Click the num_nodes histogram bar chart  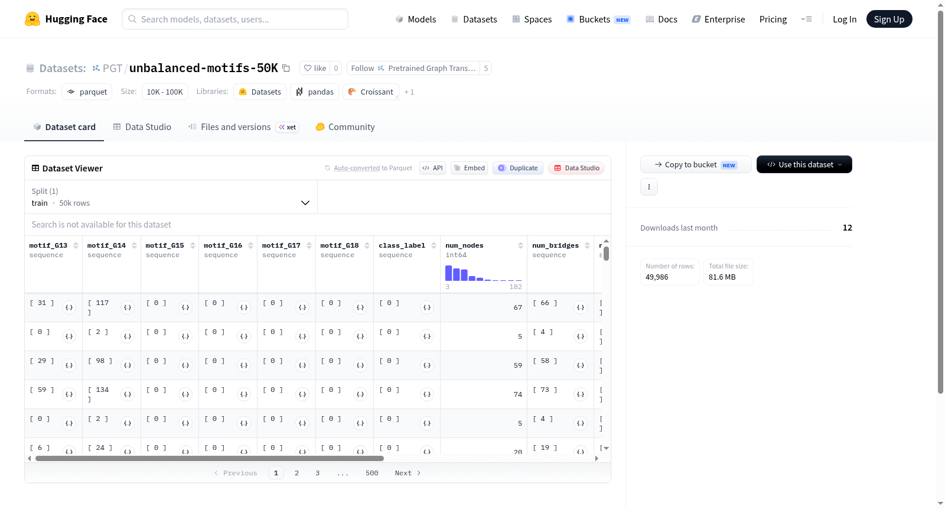pos(484,273)
